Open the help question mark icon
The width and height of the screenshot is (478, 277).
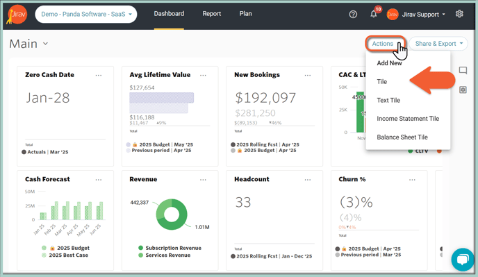click(x=353, y=15)
